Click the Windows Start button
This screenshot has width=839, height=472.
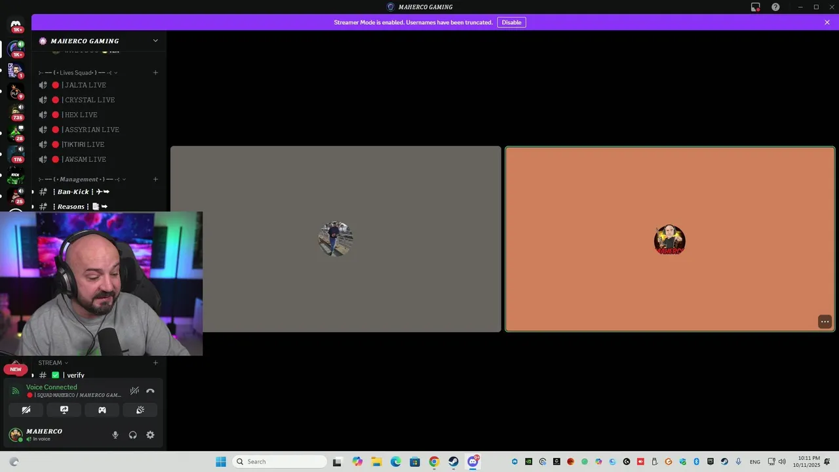221,462
